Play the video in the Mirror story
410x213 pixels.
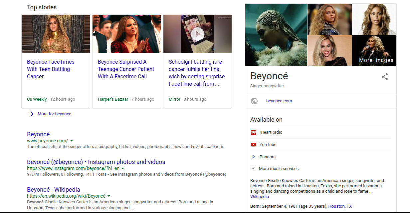(197, 34)
